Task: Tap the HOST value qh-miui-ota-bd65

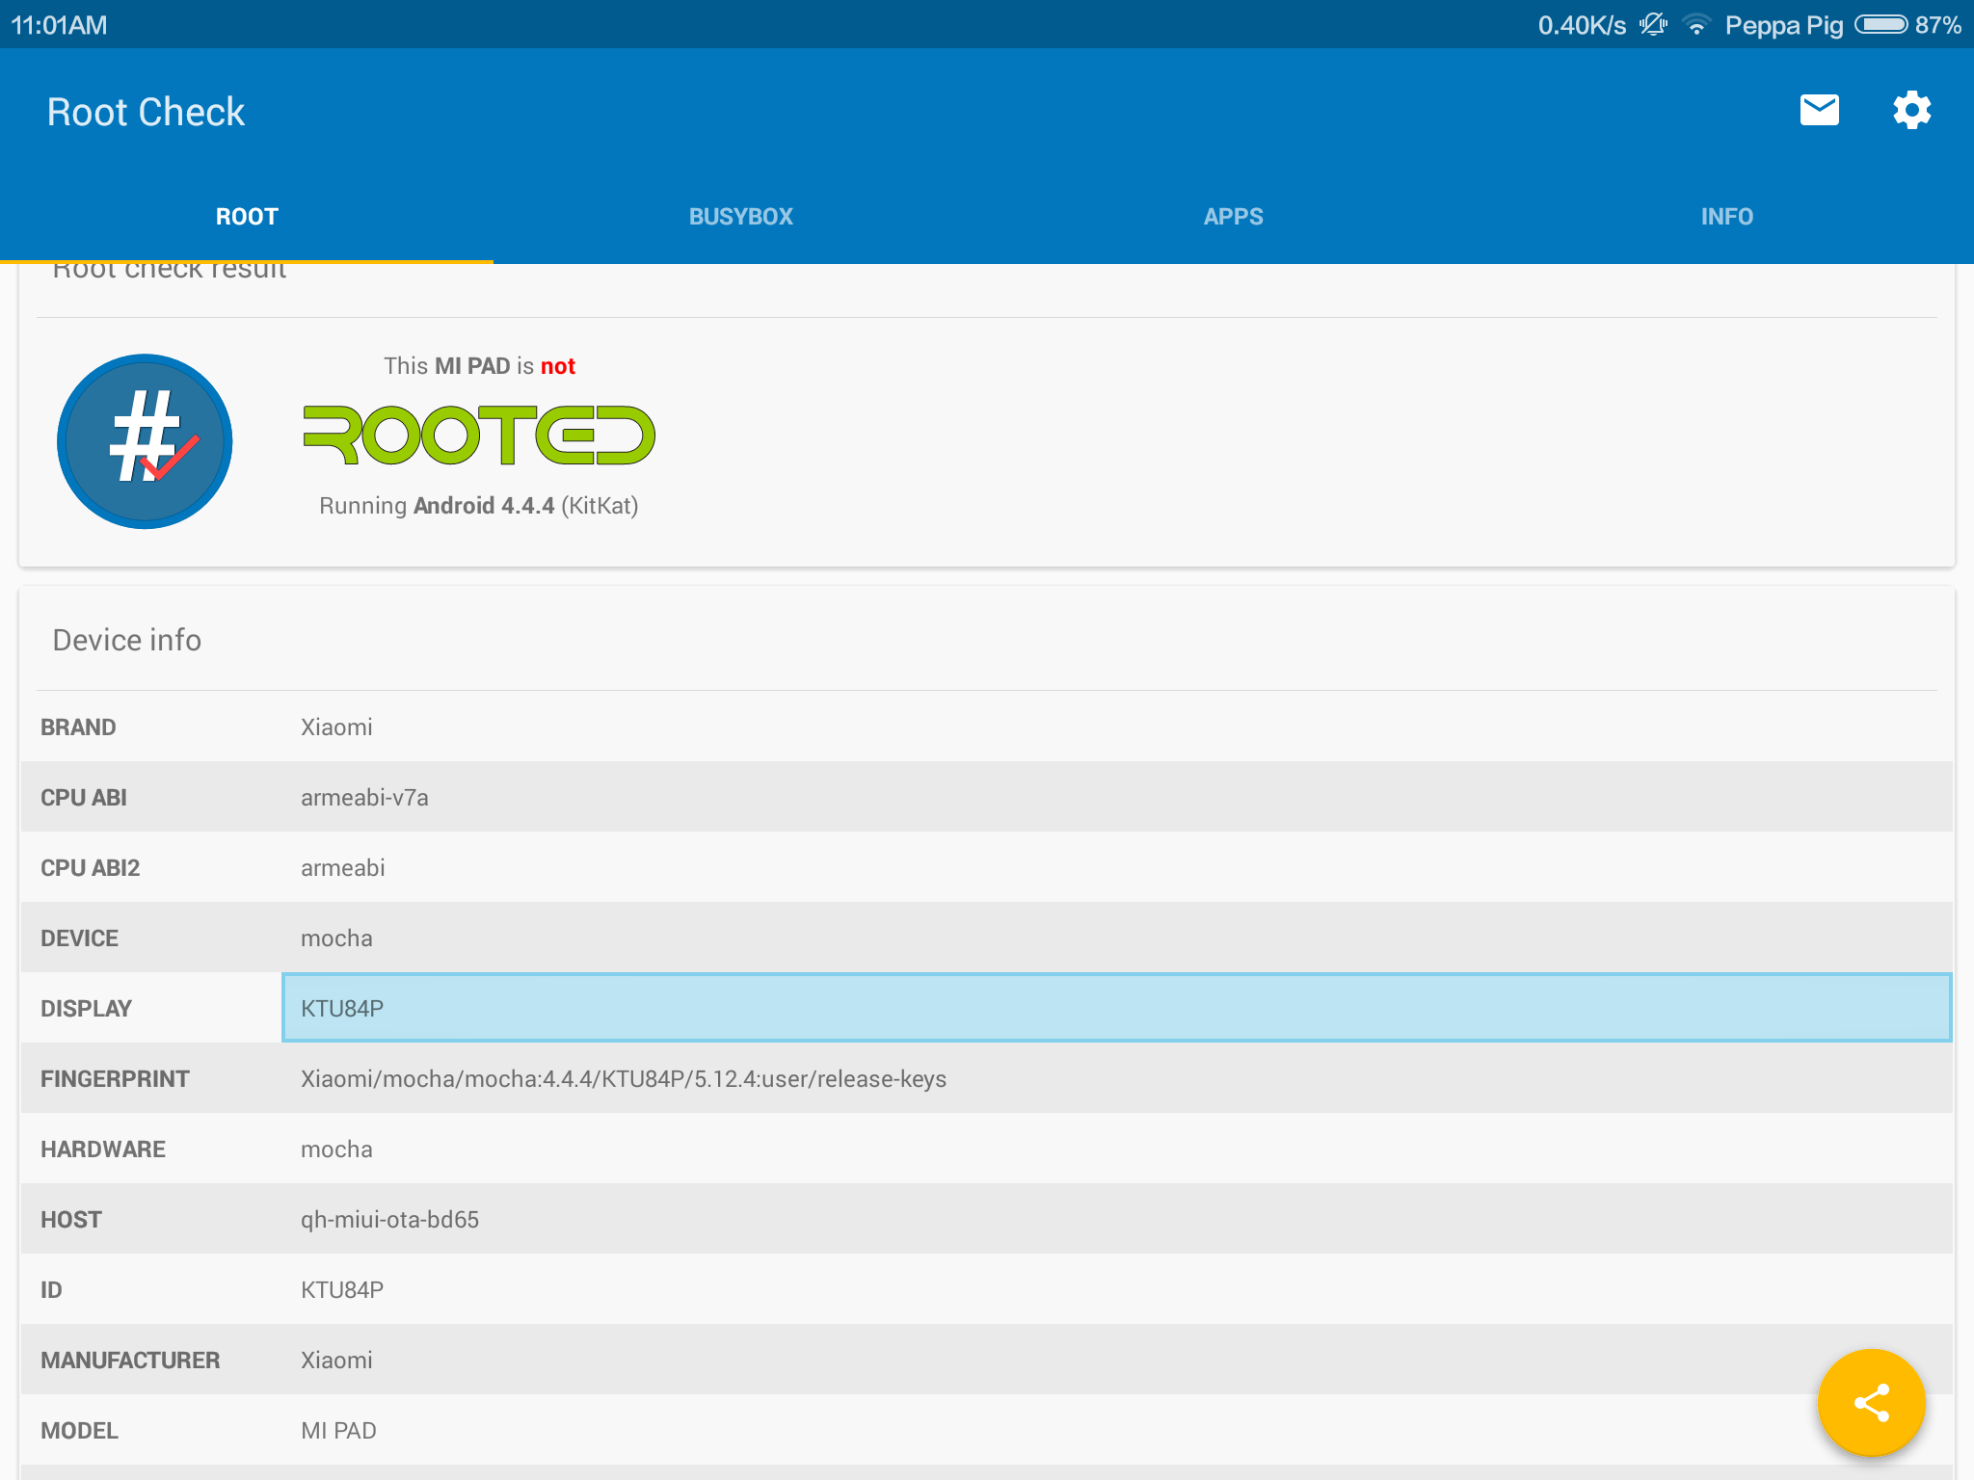Action: click(389, 1220)
